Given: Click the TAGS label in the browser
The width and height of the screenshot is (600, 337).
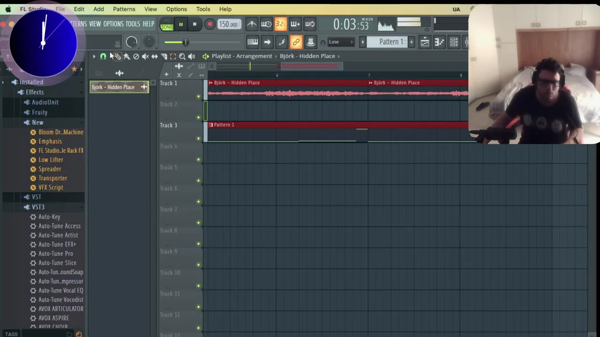Looking at the screenshot, I should tap(11, 334).
